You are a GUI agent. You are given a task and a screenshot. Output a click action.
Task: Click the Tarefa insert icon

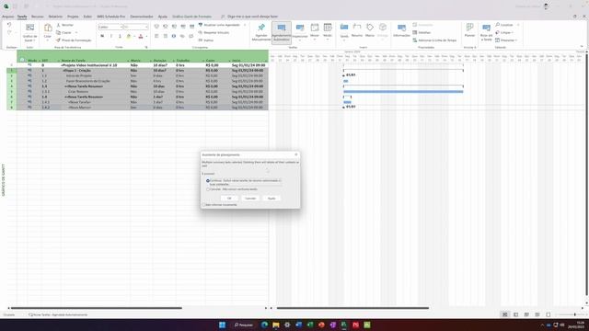(x=344, y=28)
